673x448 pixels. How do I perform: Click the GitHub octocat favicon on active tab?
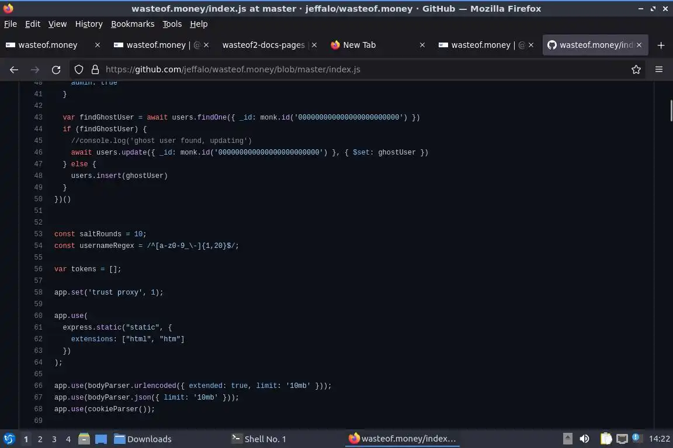click(552, 45)
